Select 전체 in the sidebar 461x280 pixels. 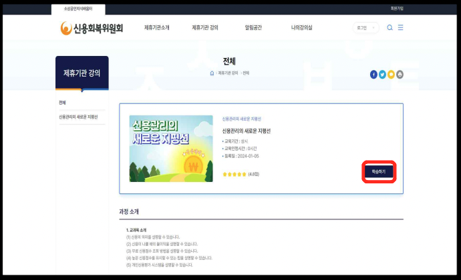(62, 103)
